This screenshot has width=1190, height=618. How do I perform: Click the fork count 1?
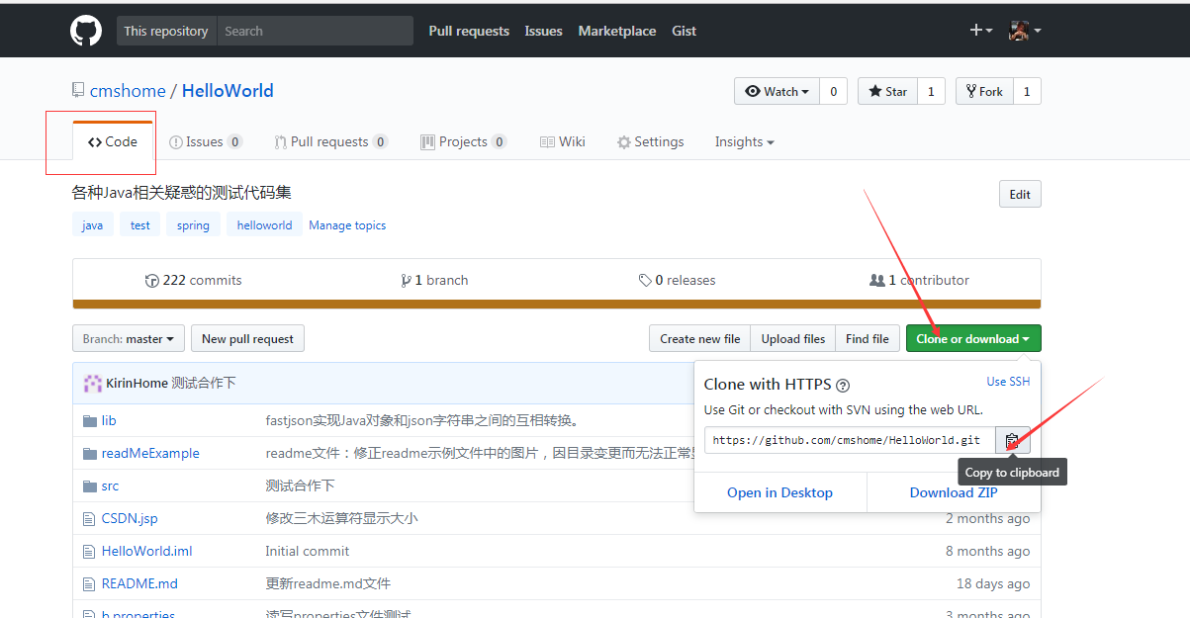(x=1027, y=91)
